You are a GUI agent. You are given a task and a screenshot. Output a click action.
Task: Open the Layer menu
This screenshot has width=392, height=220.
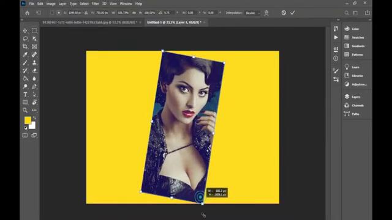coord(62,4)
